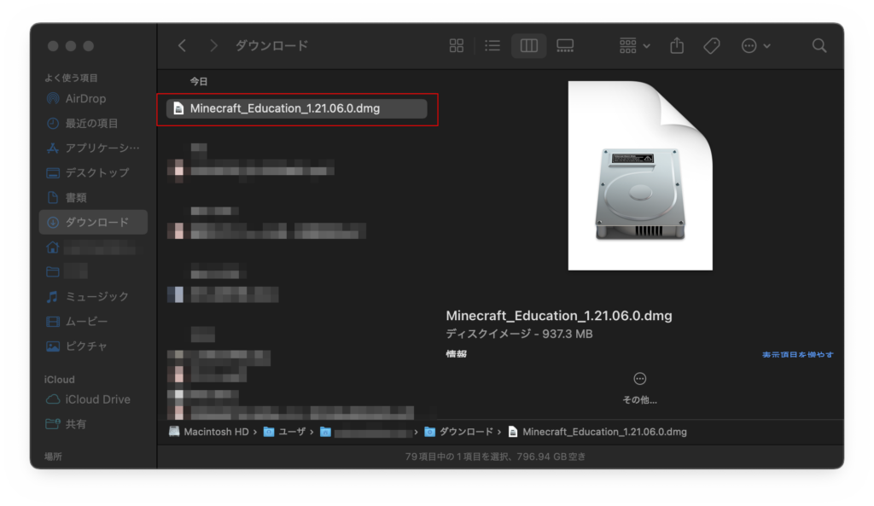
Task: Switch to list view
Action: coord(492,46)
